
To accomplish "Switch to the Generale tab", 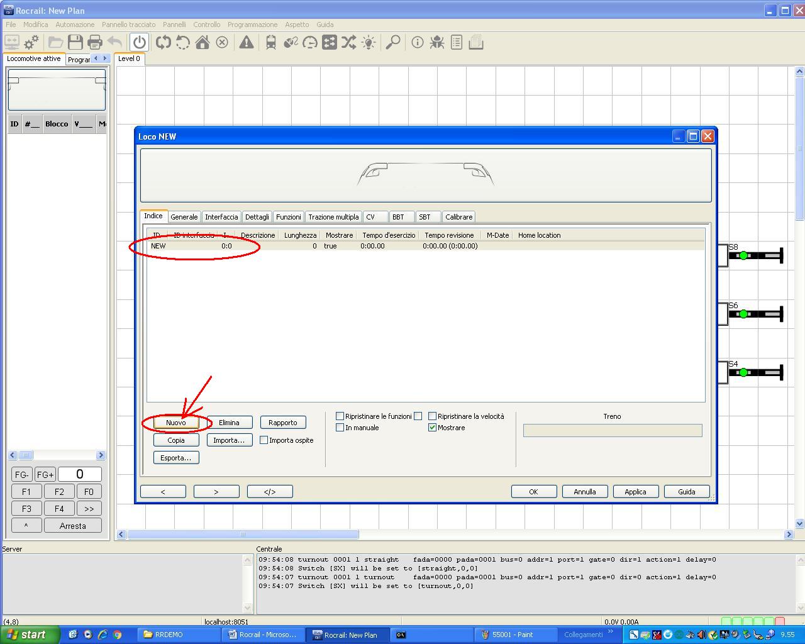I will click(184, 217).
